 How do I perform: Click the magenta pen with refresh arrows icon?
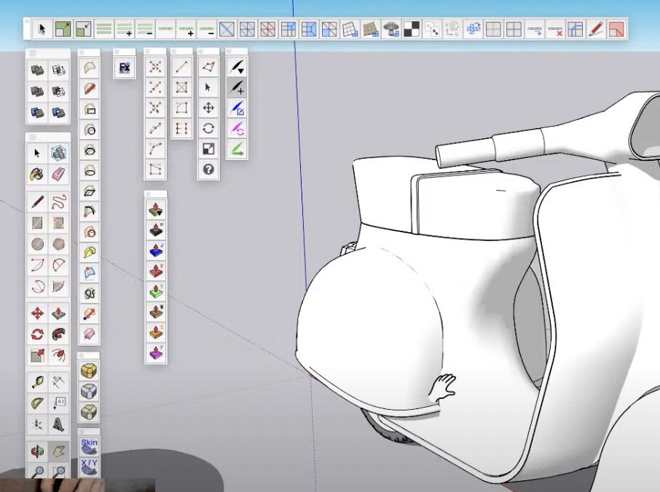[237, 129]
